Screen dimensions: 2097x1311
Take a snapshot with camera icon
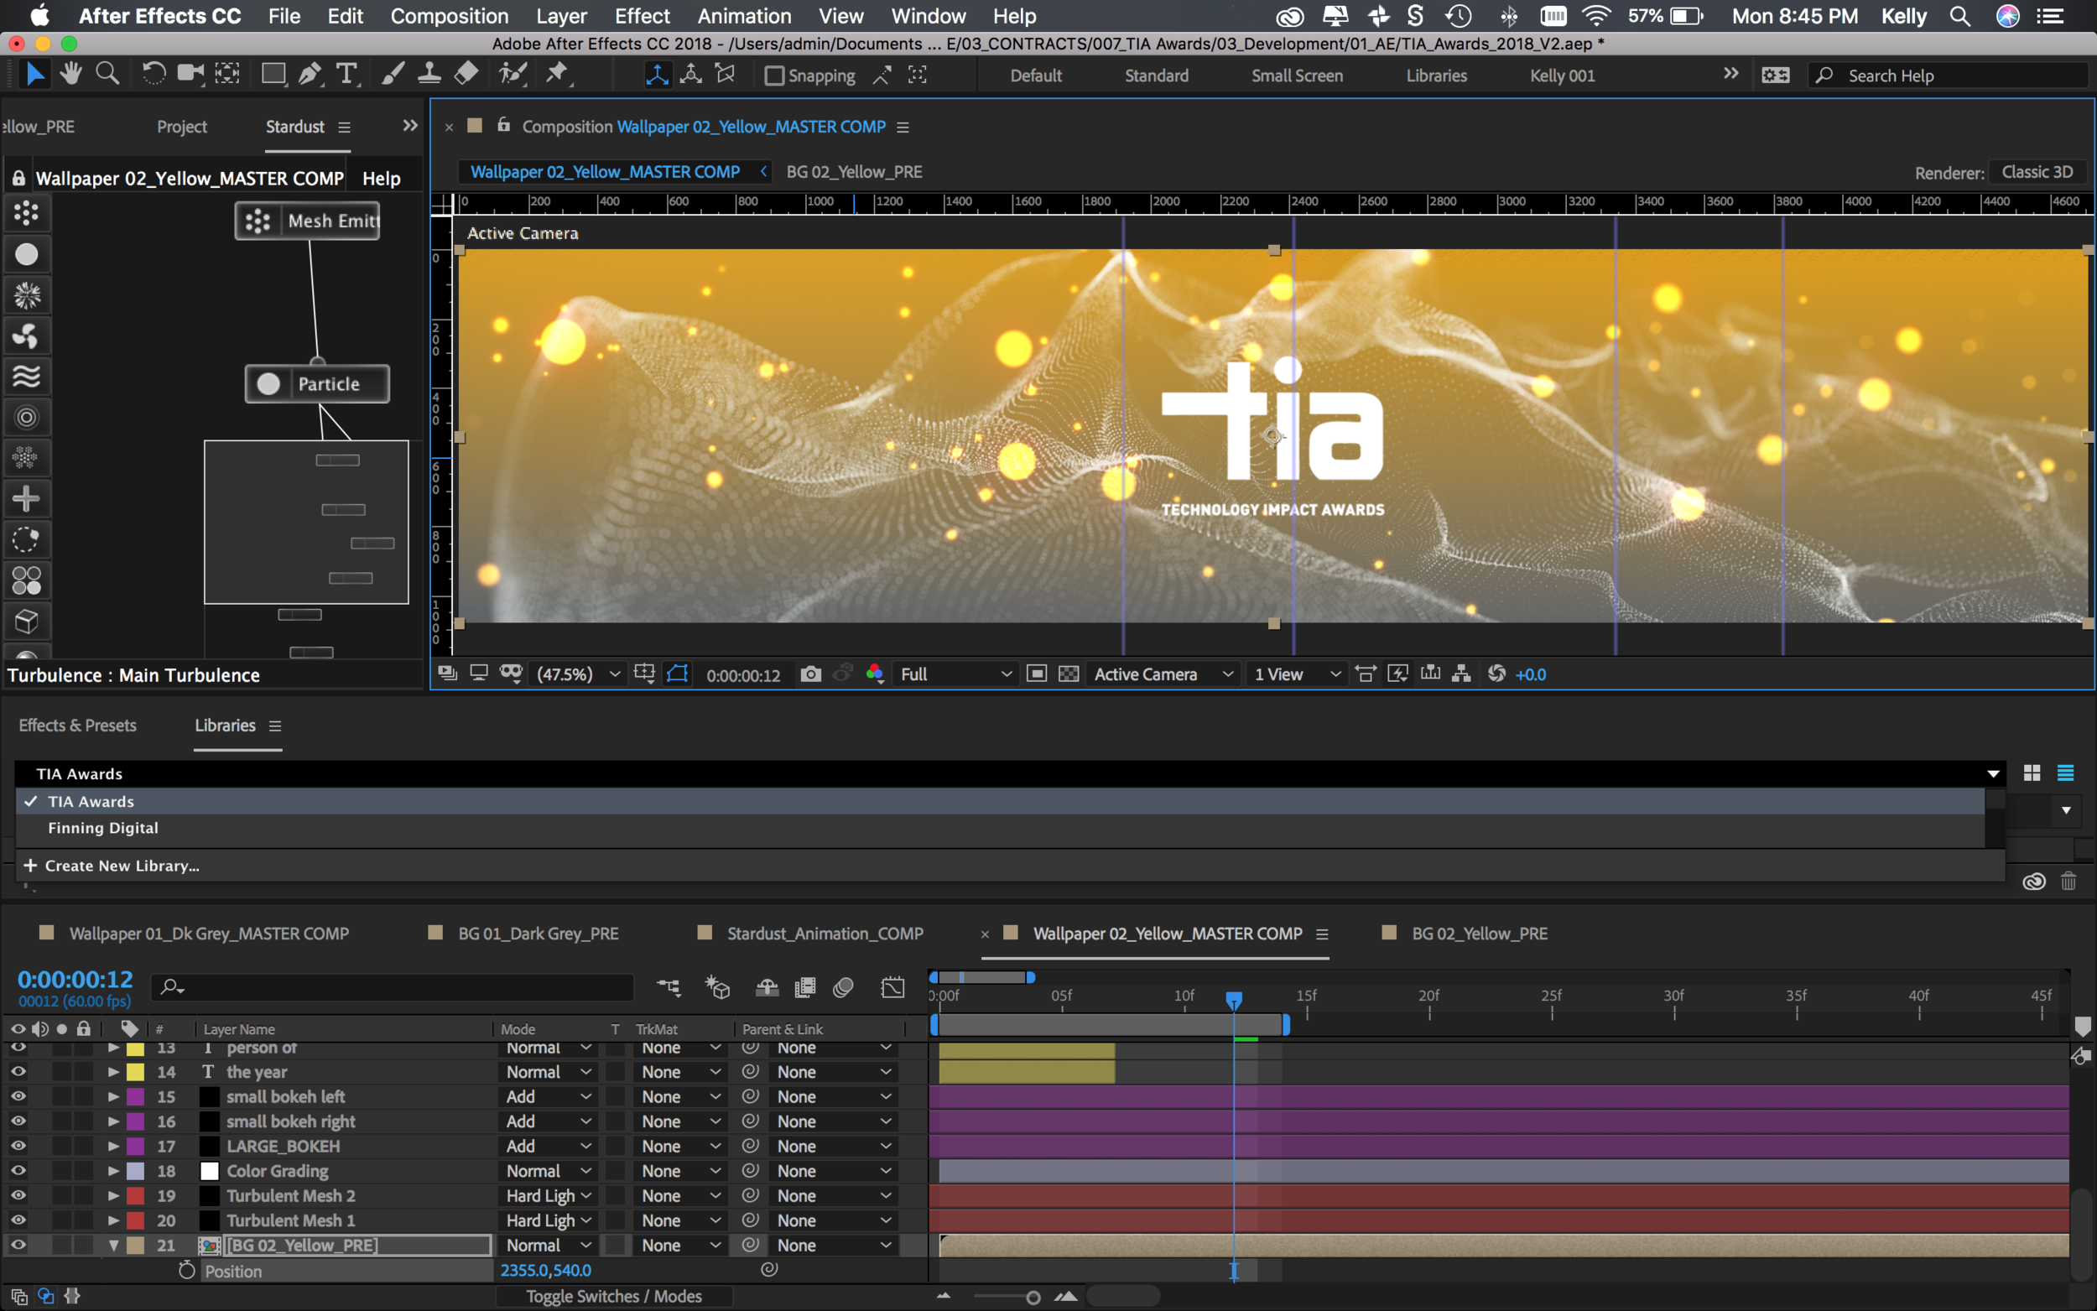point(810,674)
